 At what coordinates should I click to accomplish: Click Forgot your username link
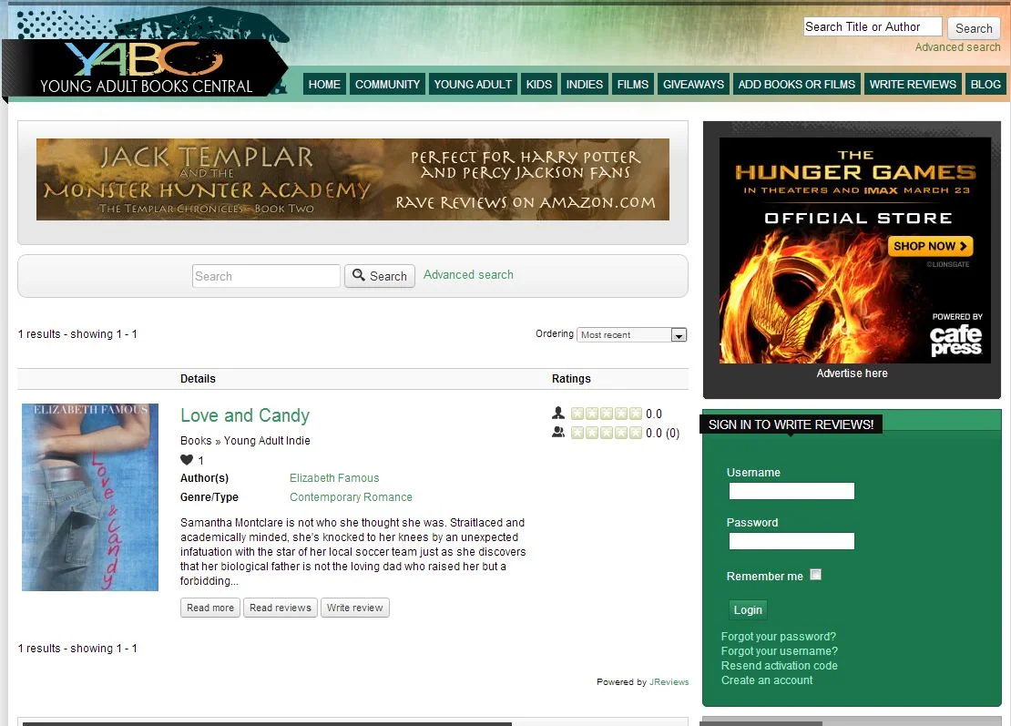coord(780,651)
